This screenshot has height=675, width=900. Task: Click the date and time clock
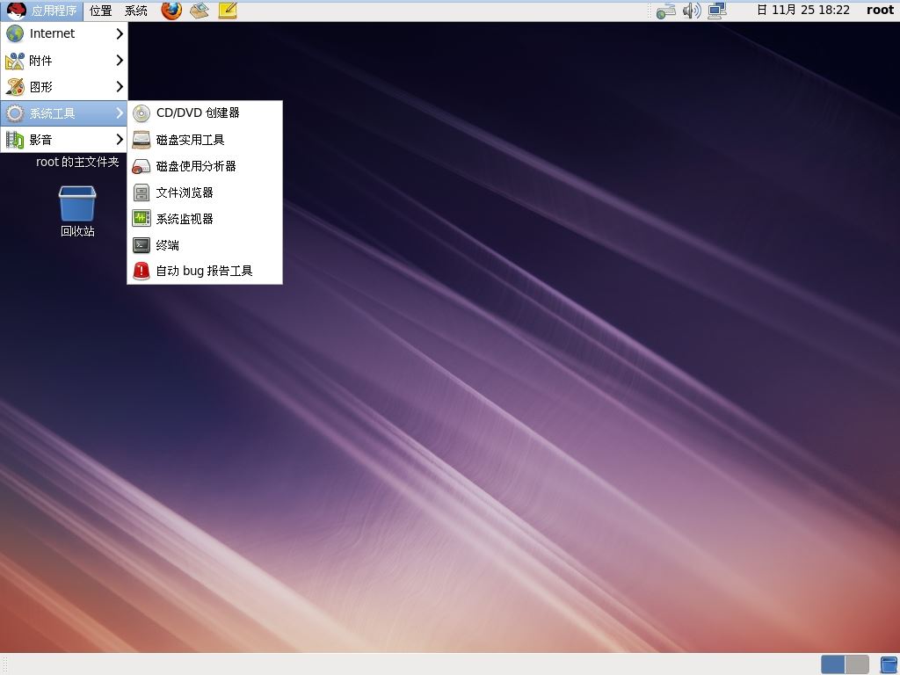point(802,11)
